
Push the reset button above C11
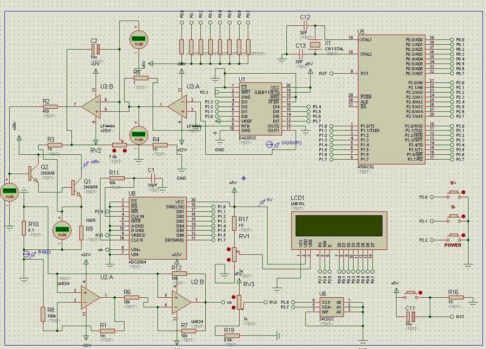coord(411,295)
